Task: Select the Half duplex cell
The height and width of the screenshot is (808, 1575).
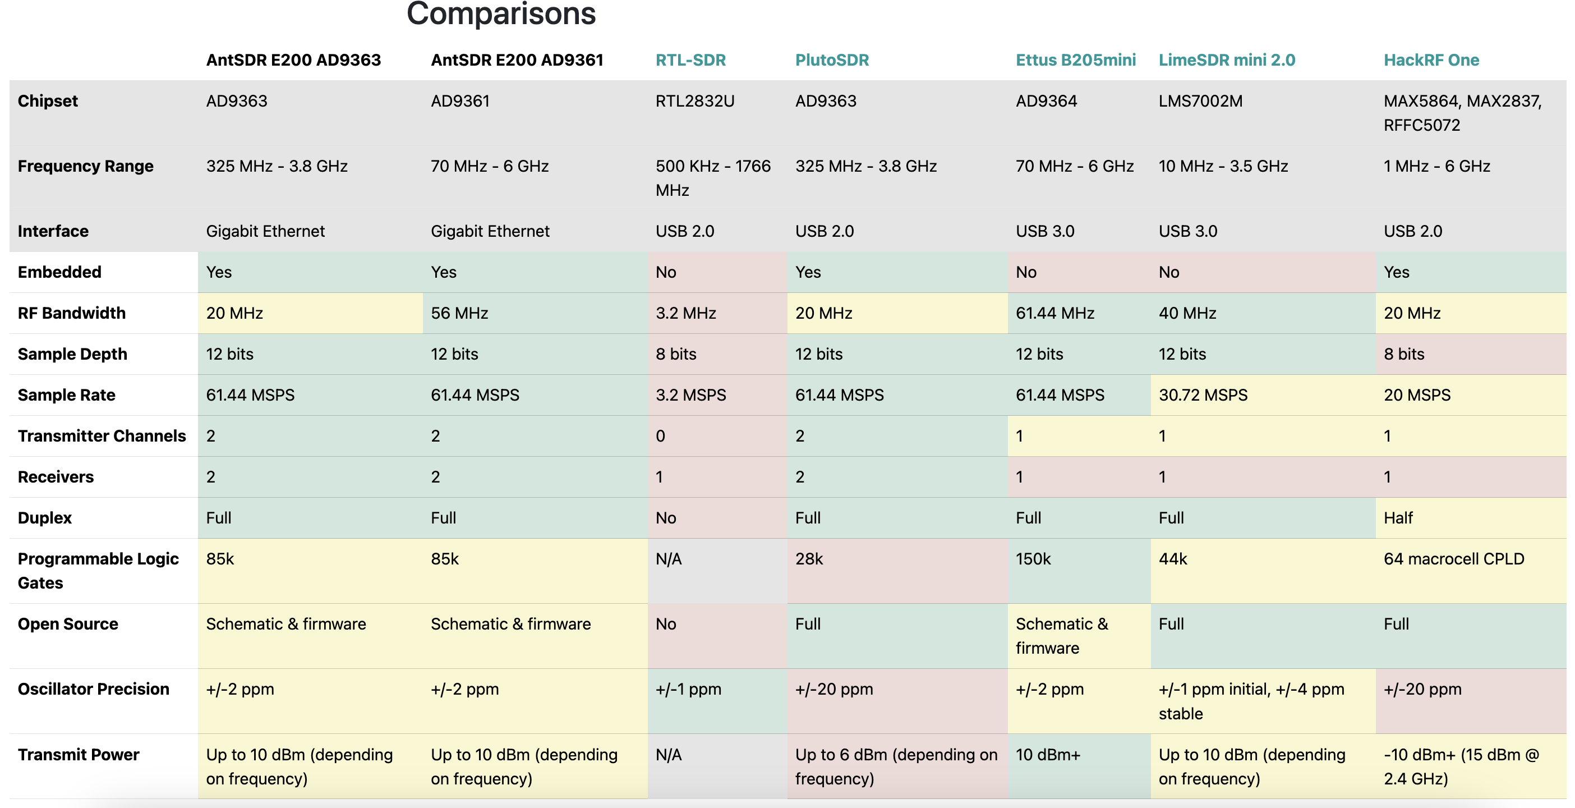Action: coord(1398,518)
